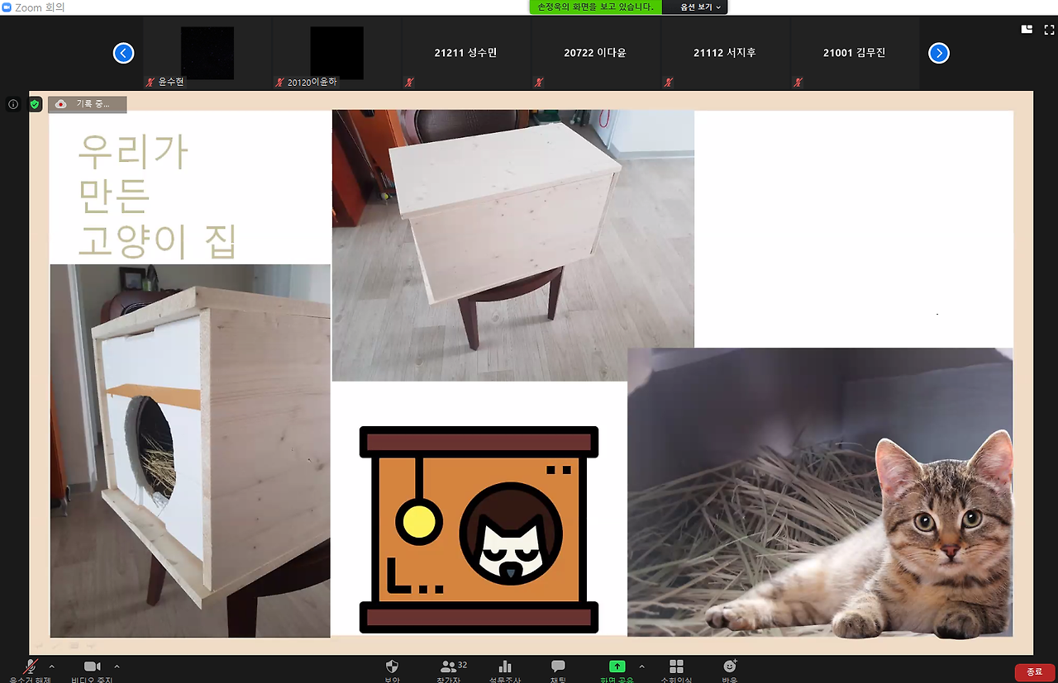The height and width of the screenshot is (683, 1058).
Task: Open the Participants panel showing 32
Action: click(452, 669)
